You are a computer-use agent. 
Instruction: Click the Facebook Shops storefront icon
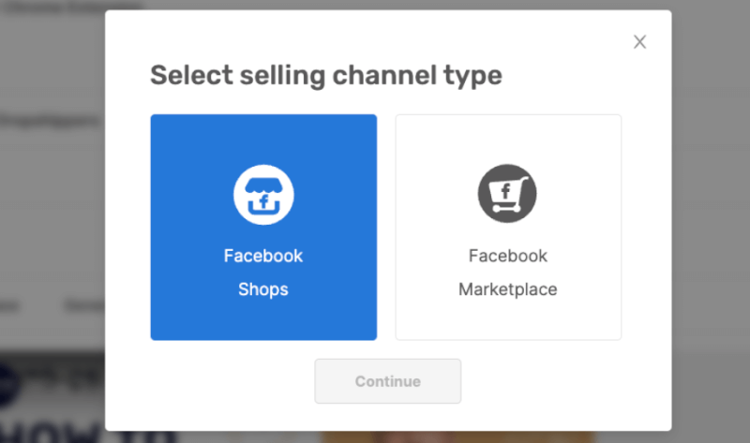coord(263,195)
